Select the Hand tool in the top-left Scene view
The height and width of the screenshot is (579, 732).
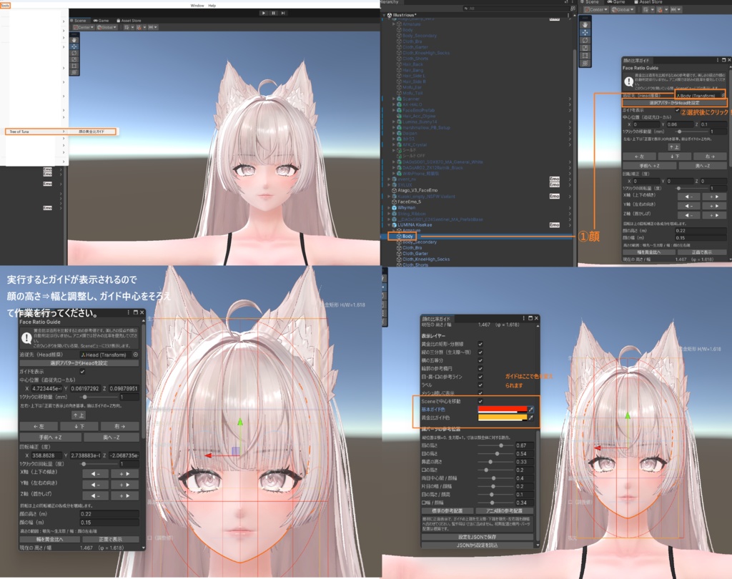[74, 40]
